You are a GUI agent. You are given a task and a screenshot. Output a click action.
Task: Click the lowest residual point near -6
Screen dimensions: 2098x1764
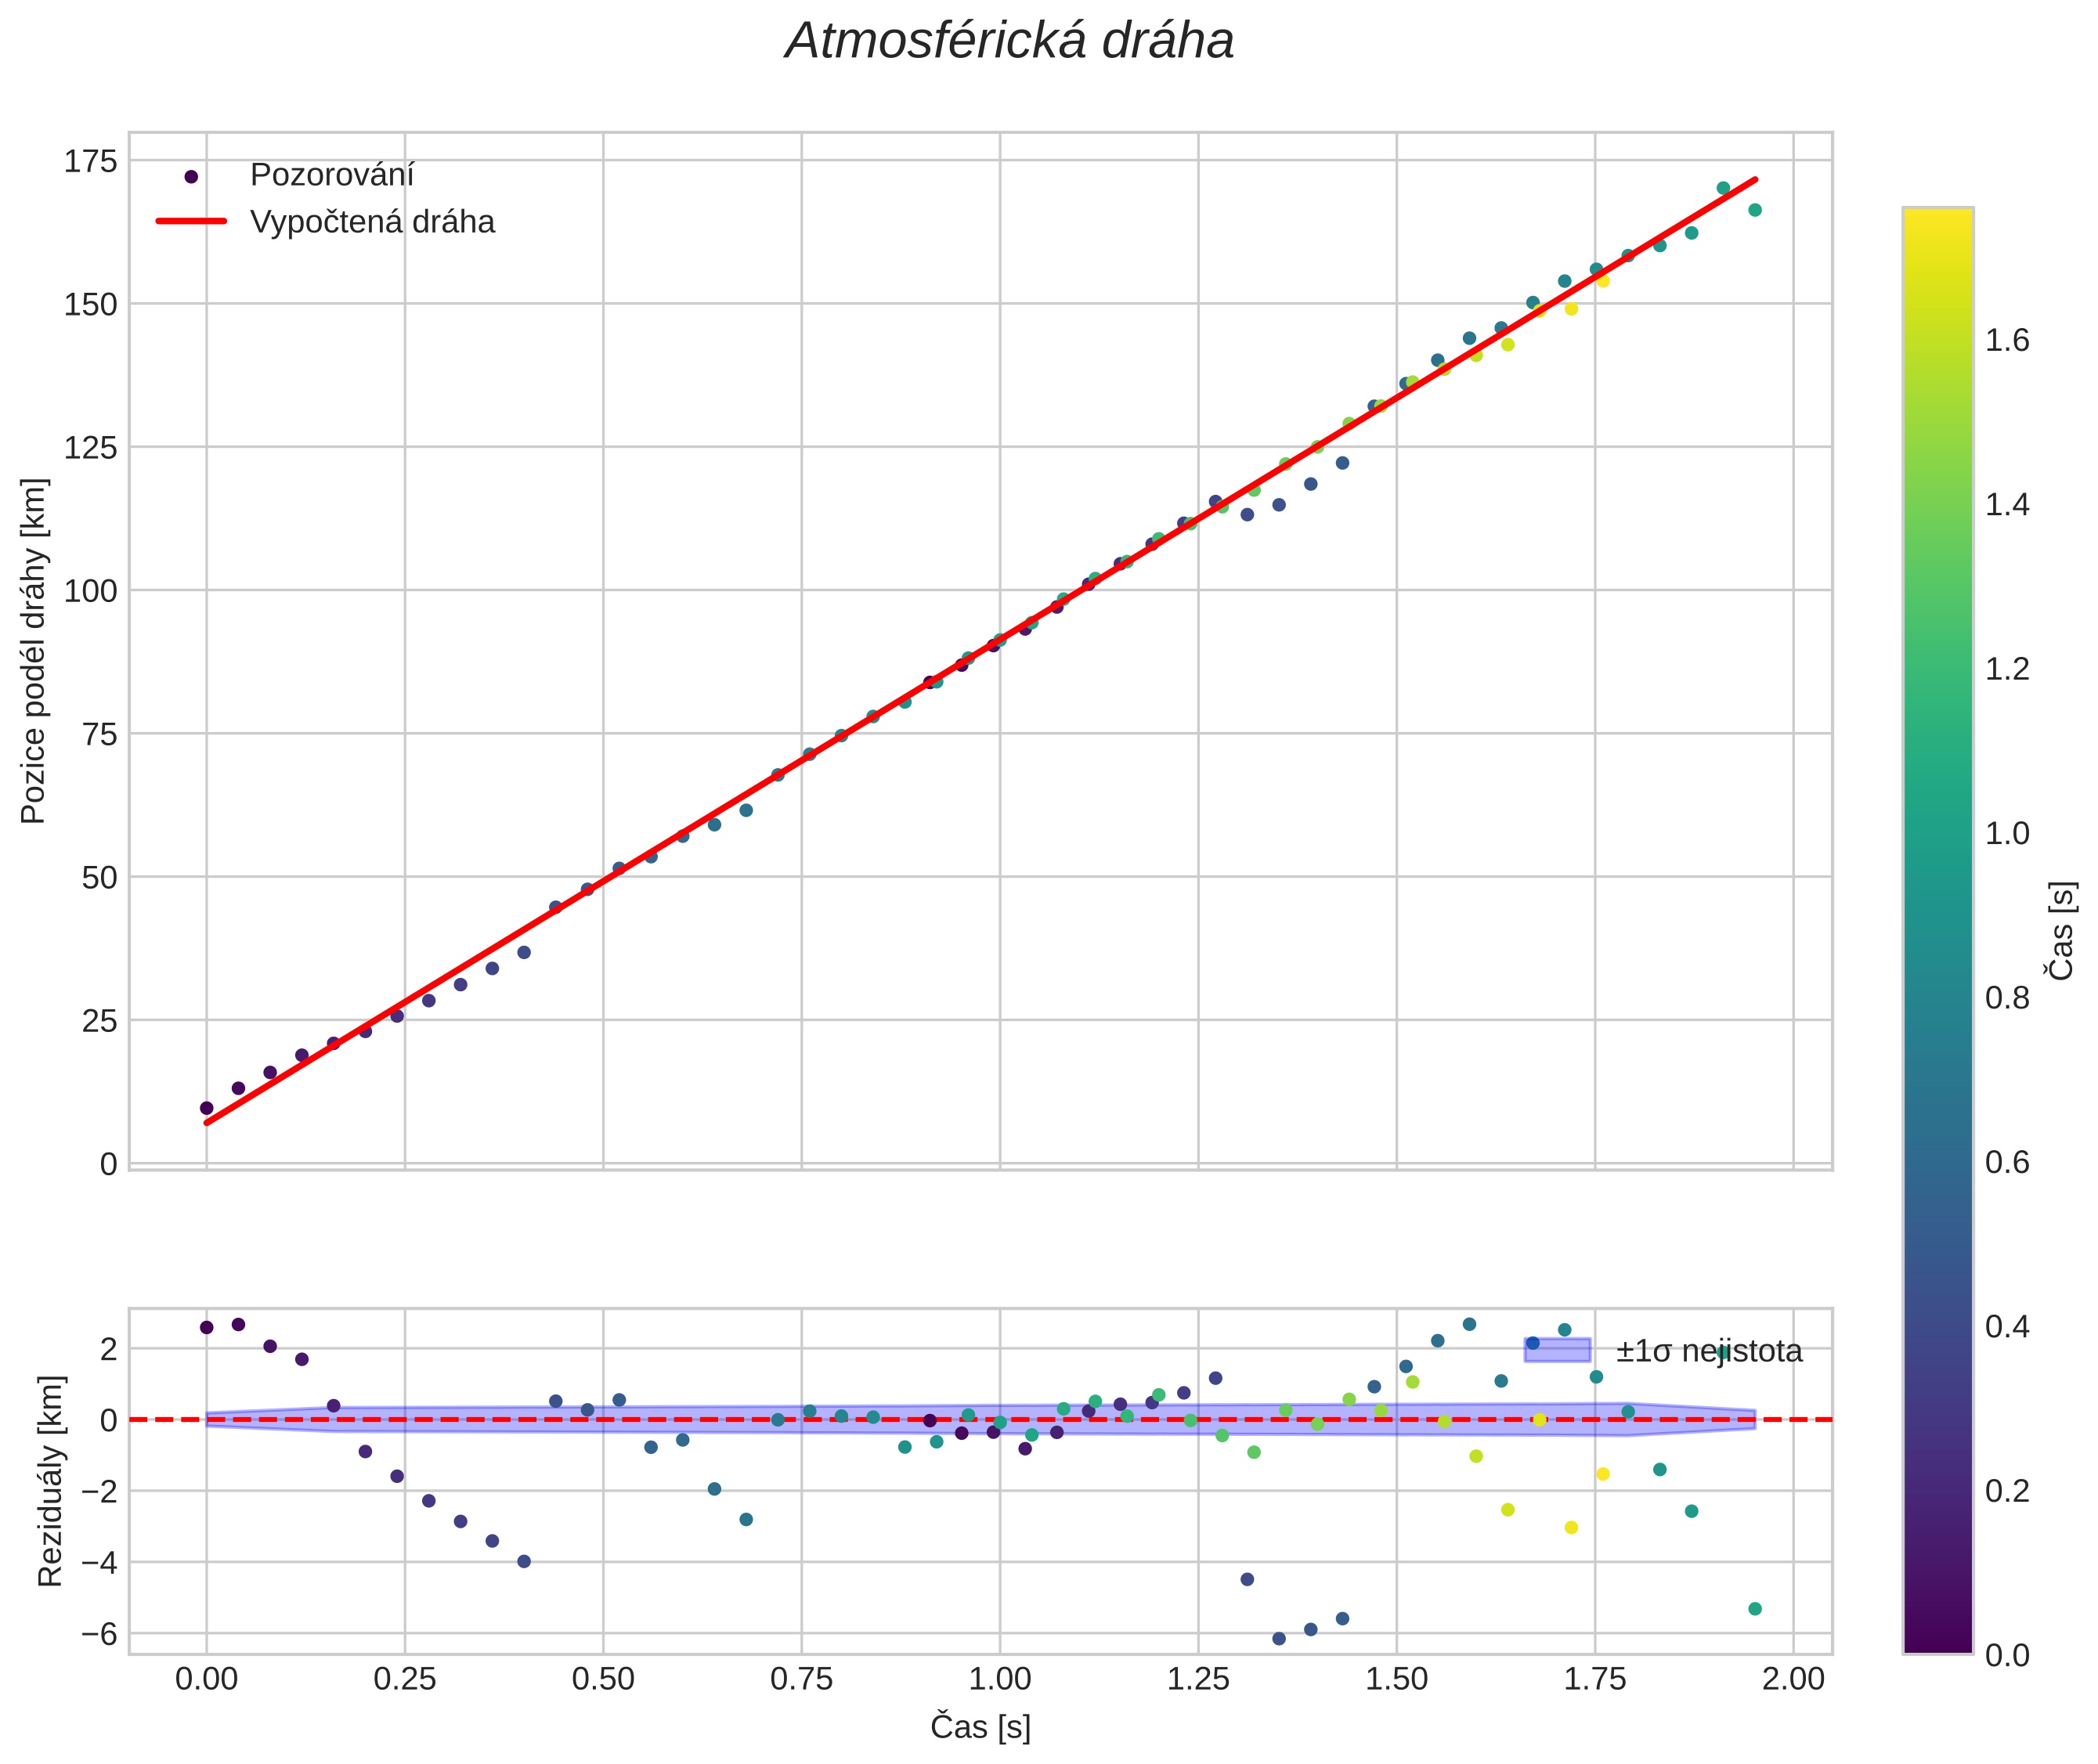pyautogui.click(x=1278, y=1638)
